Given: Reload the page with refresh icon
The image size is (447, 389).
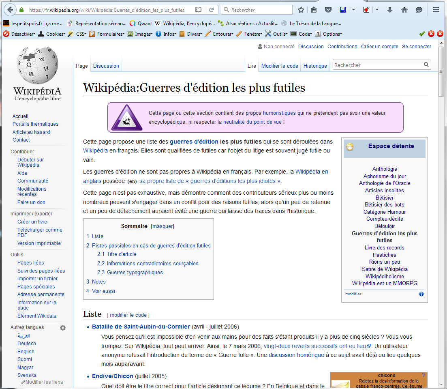Looking at the screenshot, I should [211, 10].
